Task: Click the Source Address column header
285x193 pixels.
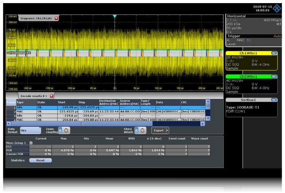Action: pyautogui.click(x=130, y=102)
